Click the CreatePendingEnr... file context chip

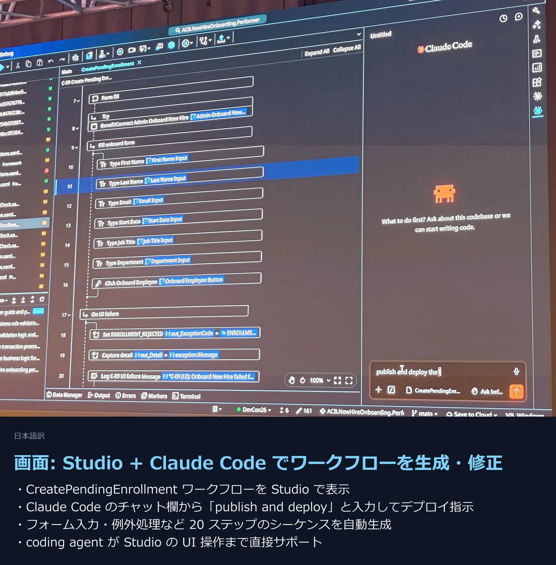(x=433, y=390)
